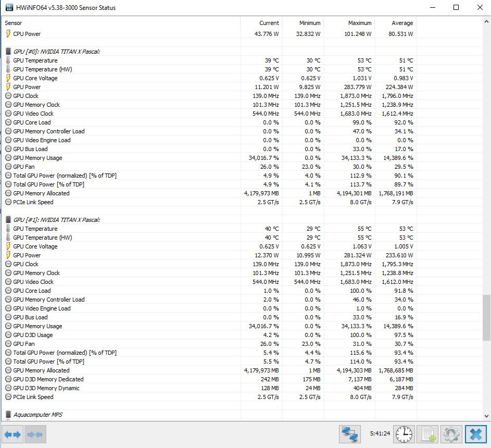Image resolution: width=491 pixels, height=448 pixels.
Task: Click the core voltage maximum 1.063 V
Action: [x=362, y=246]
